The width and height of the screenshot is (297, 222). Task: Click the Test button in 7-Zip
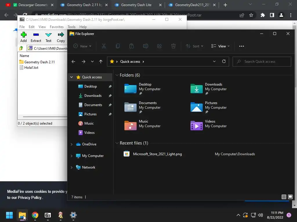point(48,37)
